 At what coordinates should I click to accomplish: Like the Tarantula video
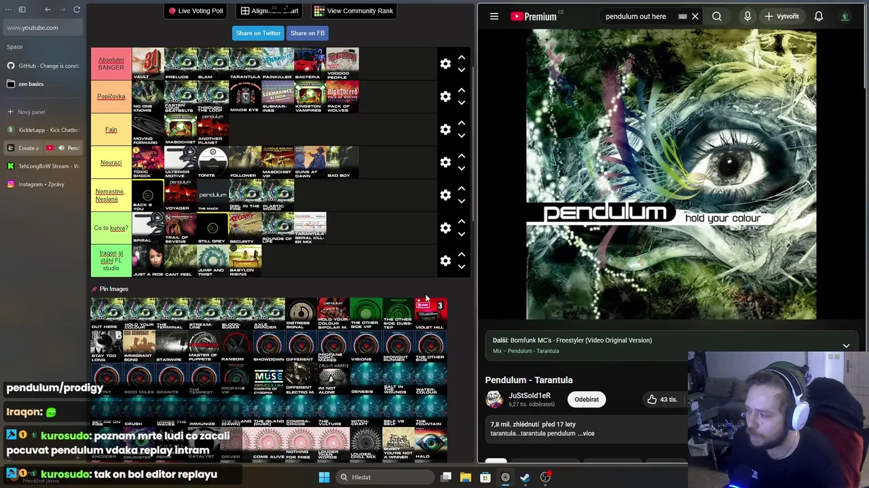point(662,399)
